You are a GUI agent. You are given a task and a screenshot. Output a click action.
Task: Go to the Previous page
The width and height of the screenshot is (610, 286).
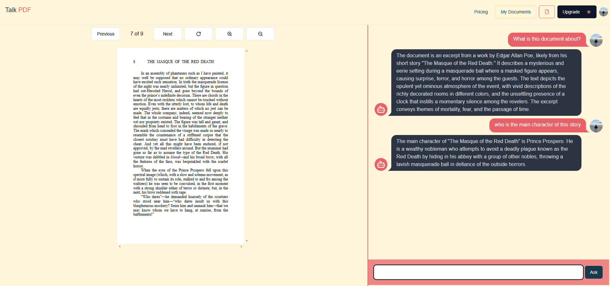point(106,34)
